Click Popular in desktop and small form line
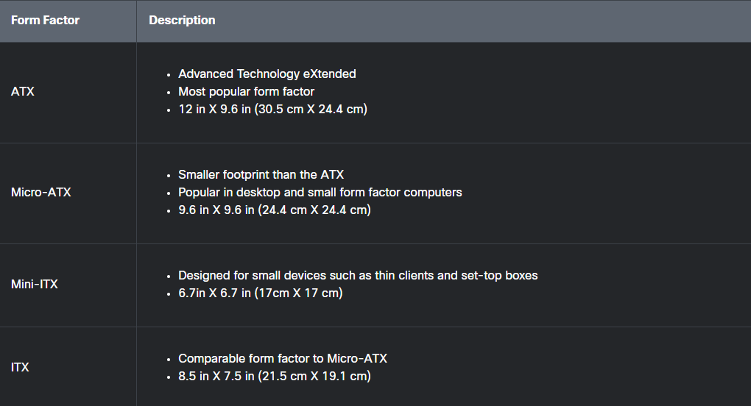 pyautogui.click(x=320, y=193)
